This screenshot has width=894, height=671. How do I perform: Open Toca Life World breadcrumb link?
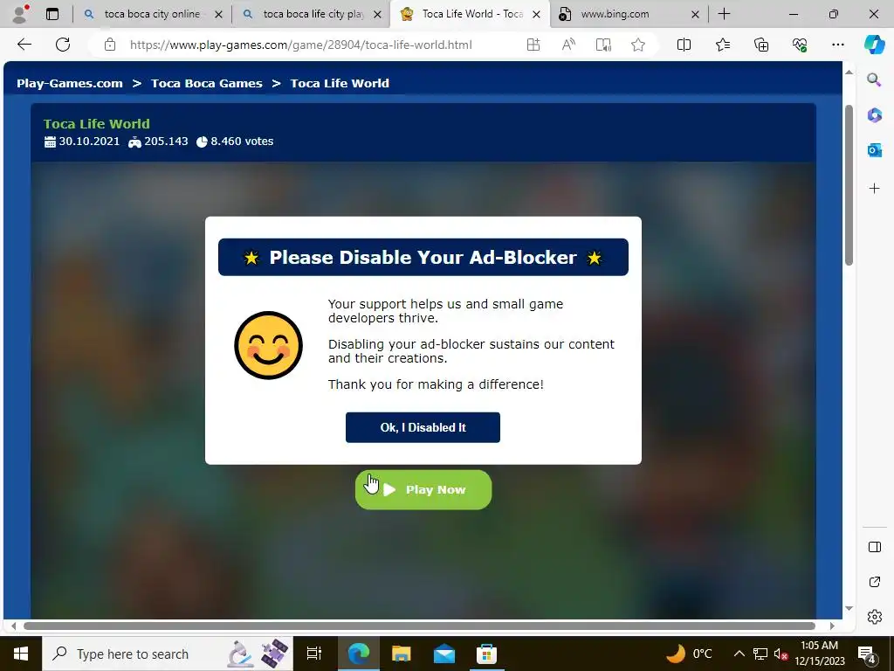[x=340, y=83]
